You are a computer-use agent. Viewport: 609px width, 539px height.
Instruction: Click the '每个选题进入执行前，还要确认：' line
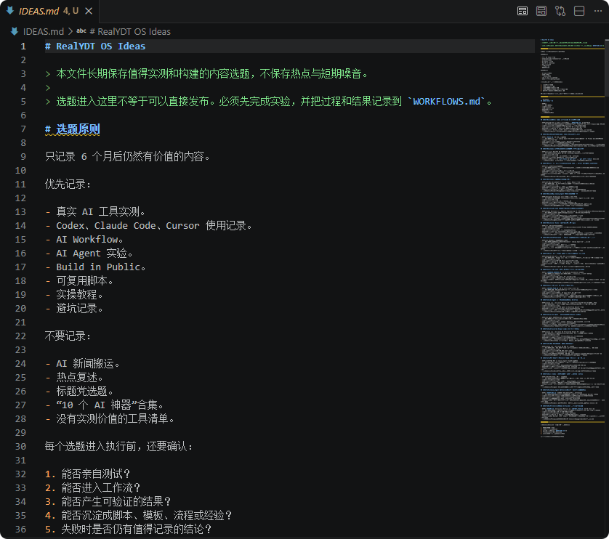(x=119, y=446)
